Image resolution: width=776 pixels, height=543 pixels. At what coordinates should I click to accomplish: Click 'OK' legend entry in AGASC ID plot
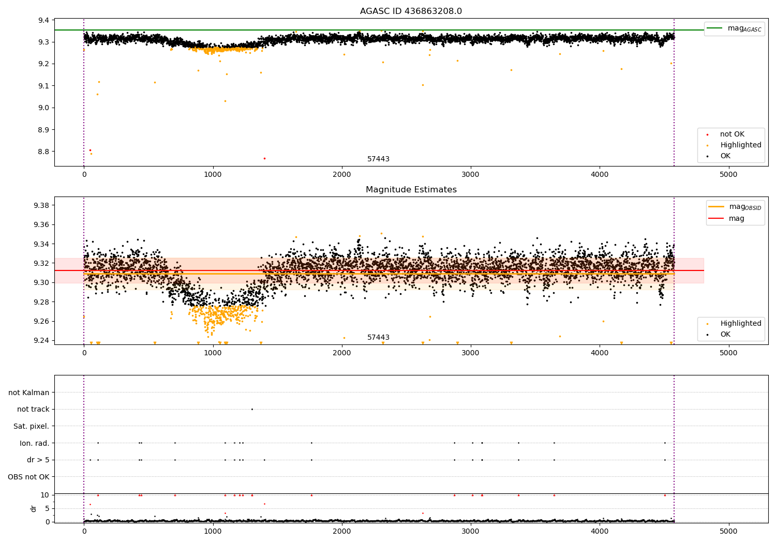[x=725, y=156]
